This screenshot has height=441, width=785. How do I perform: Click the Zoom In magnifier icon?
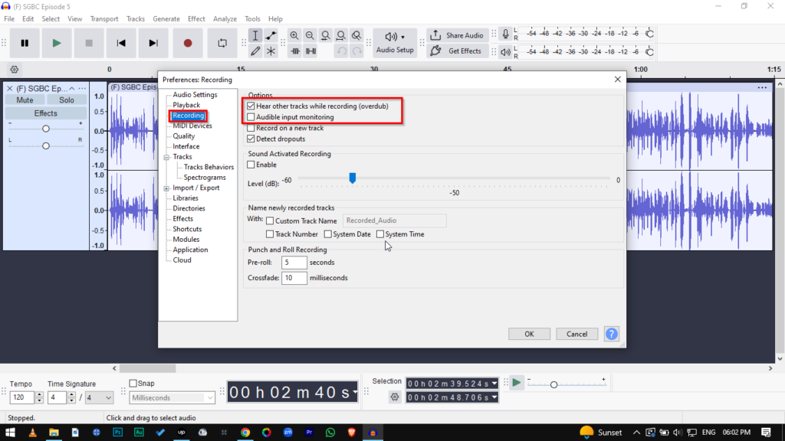pos(294,36)
